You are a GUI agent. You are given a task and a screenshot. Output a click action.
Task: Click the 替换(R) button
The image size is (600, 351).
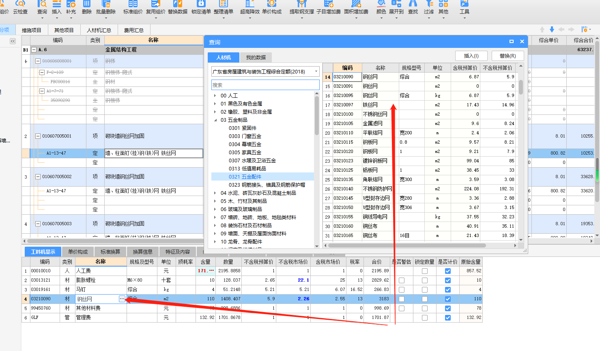click(508, 56)
